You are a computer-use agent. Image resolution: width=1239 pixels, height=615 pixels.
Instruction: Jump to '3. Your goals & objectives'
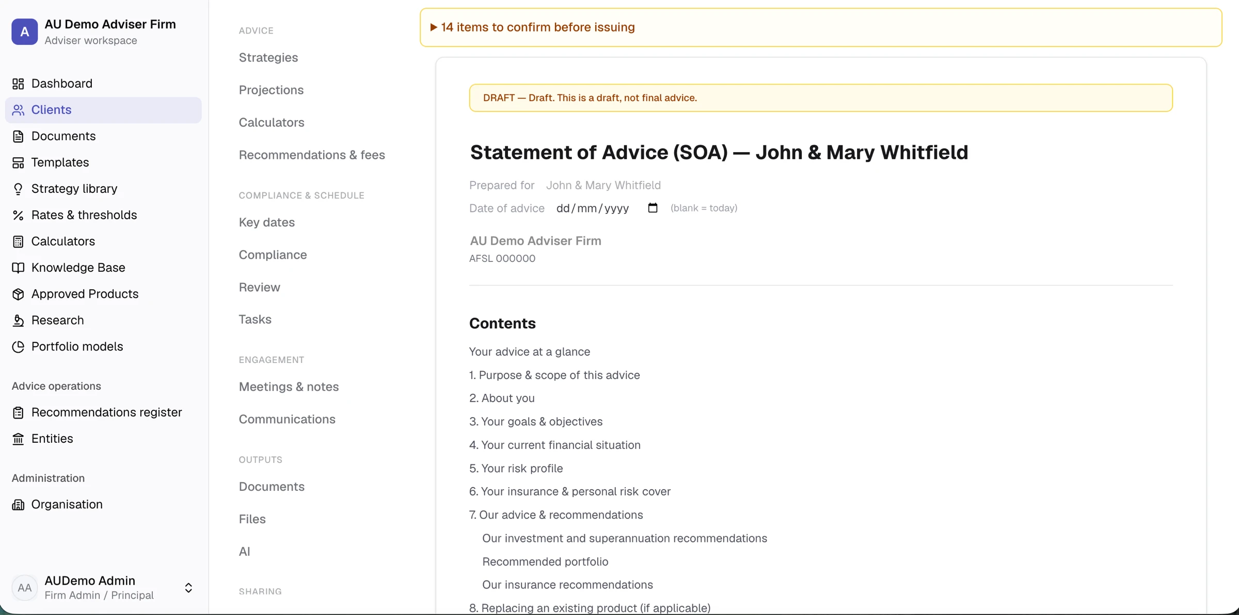click(x=536, y=422)
